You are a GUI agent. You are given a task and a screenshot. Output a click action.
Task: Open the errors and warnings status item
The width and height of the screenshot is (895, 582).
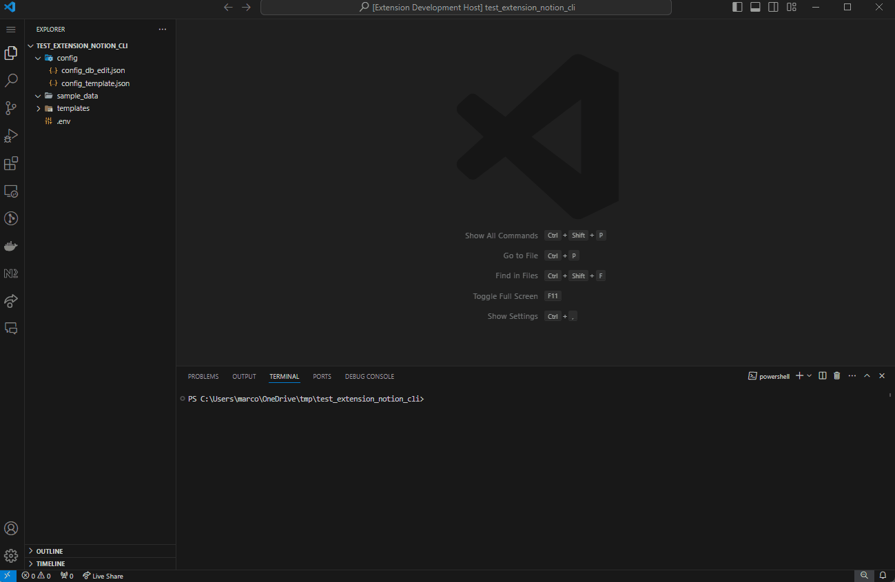[x=36, y=576]
